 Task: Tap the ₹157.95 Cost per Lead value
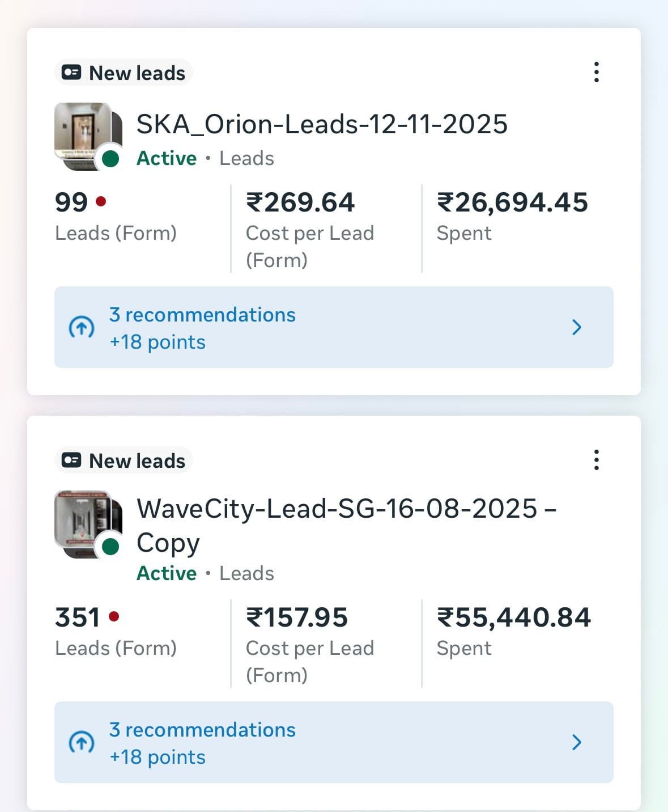point(297,618)
